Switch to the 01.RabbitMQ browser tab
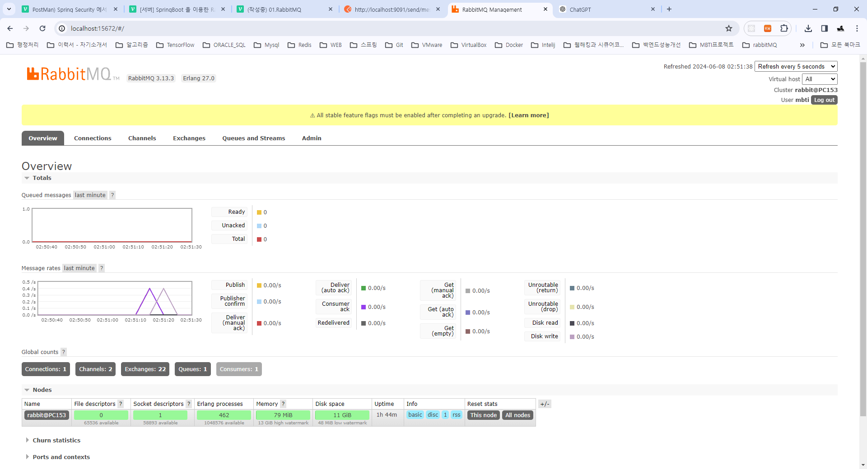This screenshot has width=867, height=469. (x=285, y=9)
